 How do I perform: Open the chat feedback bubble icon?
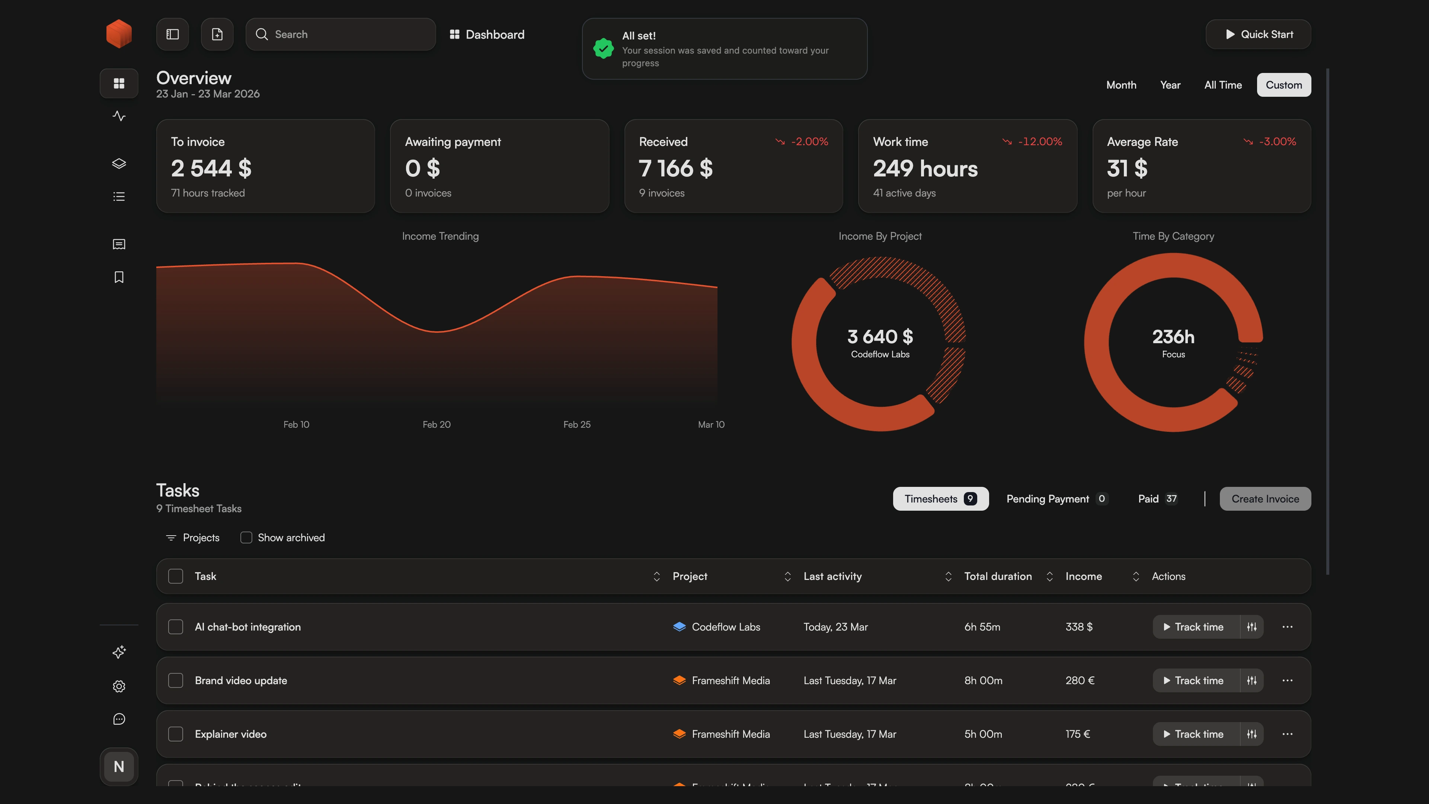(x=119, y=719)
